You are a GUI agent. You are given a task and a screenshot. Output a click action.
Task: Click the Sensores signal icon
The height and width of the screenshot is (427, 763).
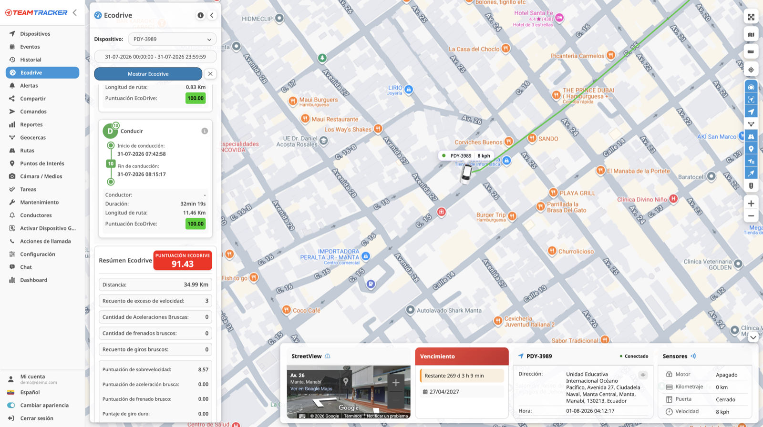(693, 356)
